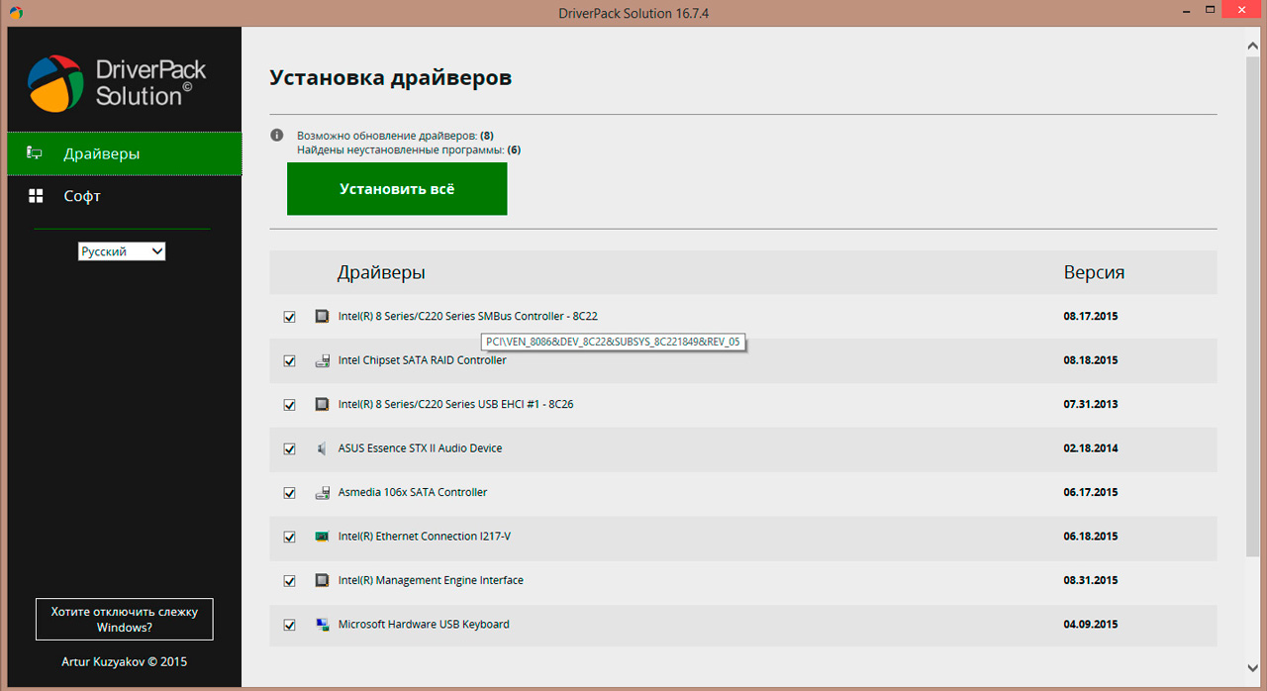Open the Русский language dropdown

(122, 251)
